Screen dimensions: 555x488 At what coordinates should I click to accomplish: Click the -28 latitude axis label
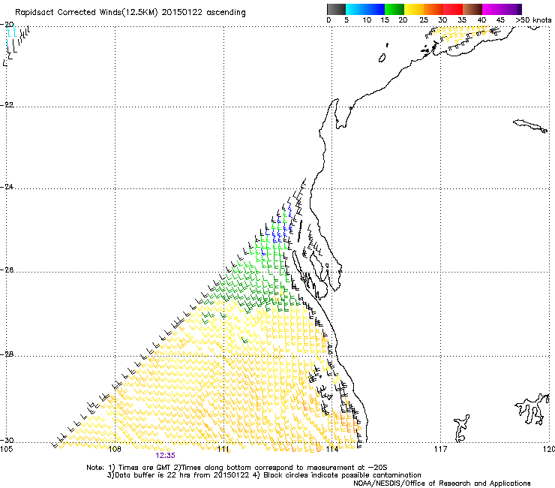(x=7, y=354)
